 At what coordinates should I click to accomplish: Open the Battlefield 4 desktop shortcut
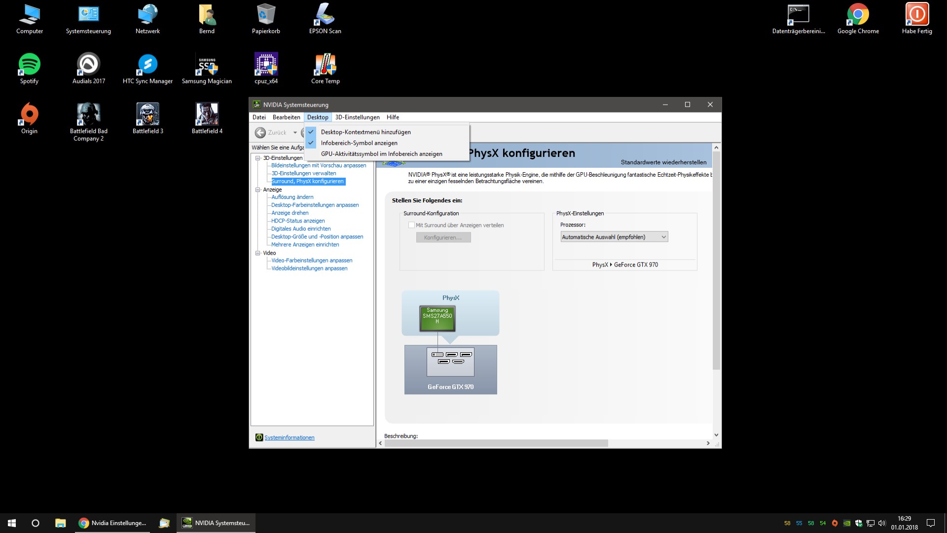click(x=207, y=114)
